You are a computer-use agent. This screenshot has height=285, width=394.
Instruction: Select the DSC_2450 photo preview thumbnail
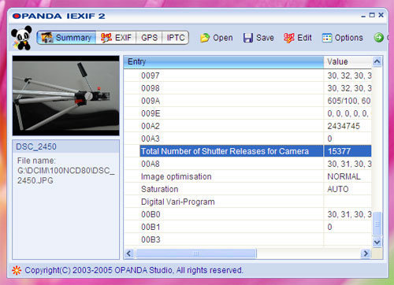click(66, 95)
